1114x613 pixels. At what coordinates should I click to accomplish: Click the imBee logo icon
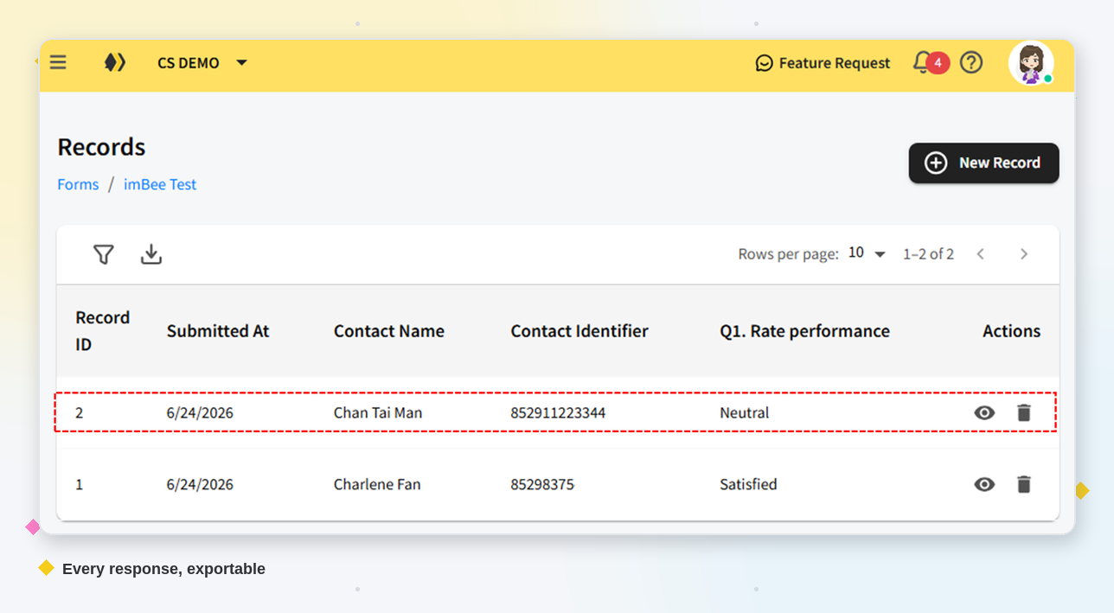click(x=115, y=62)
